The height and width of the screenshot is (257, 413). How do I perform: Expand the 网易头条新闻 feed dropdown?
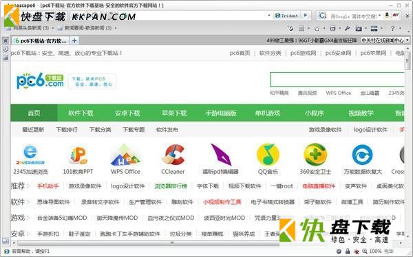click(x=53, y=28)
